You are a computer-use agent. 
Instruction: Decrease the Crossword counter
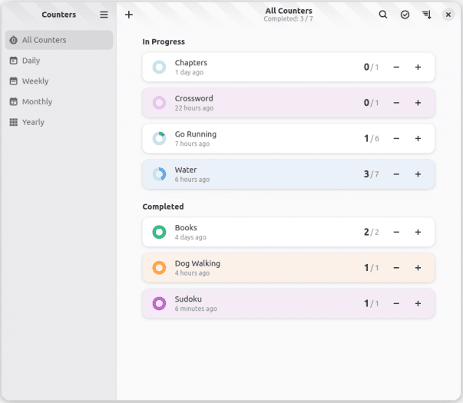click(x=396, y=103)
